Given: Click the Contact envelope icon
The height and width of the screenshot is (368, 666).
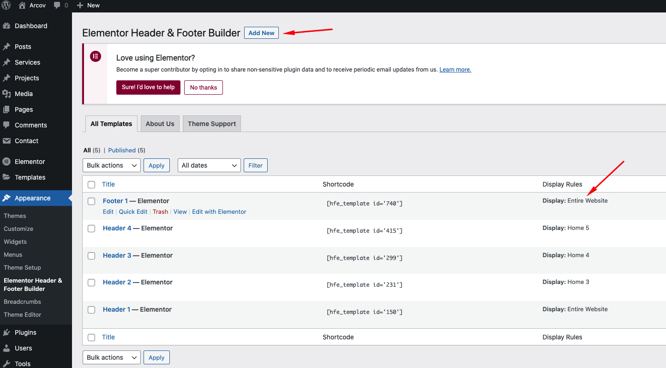Looking at the screenshot, I should [6, 141].
